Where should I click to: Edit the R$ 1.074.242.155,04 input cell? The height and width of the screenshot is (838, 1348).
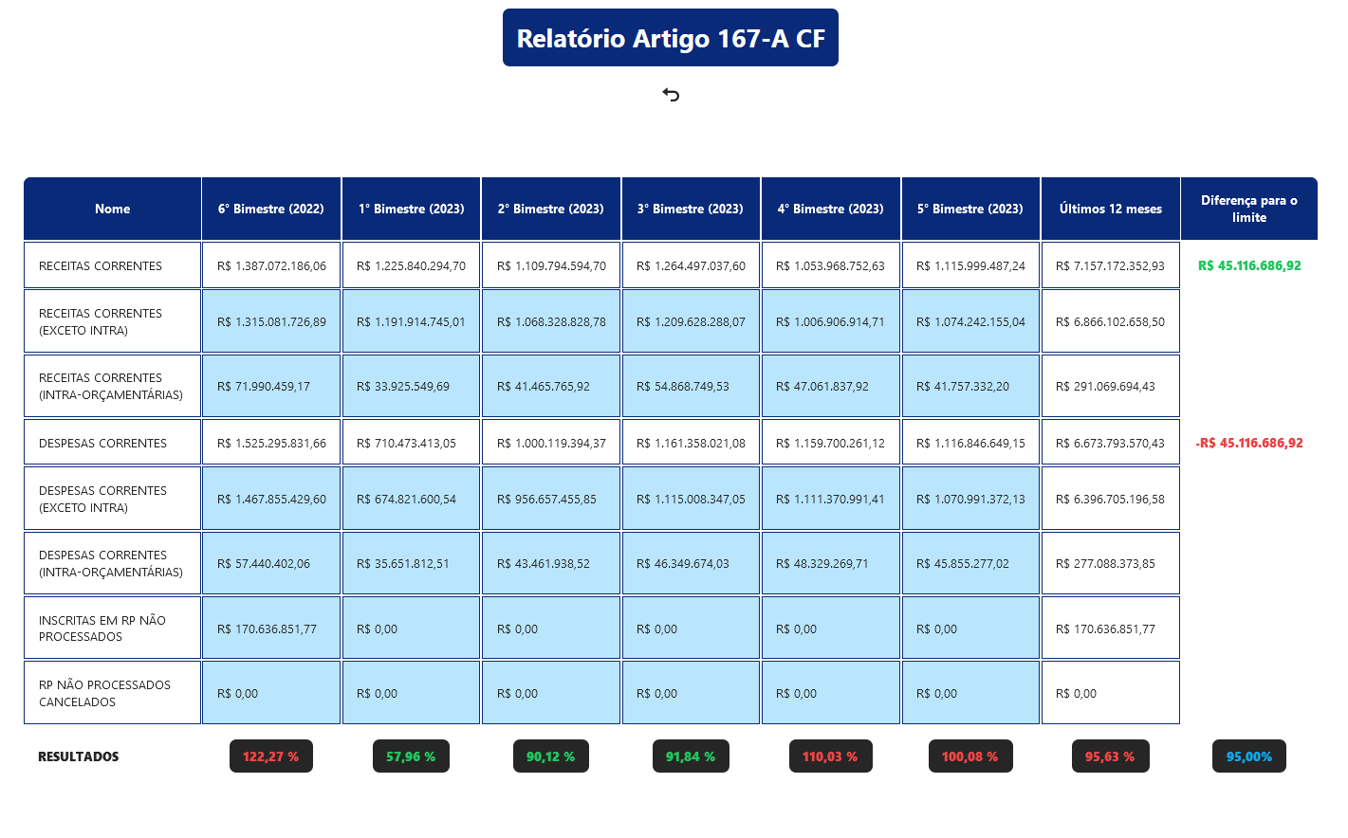(970, 321)
